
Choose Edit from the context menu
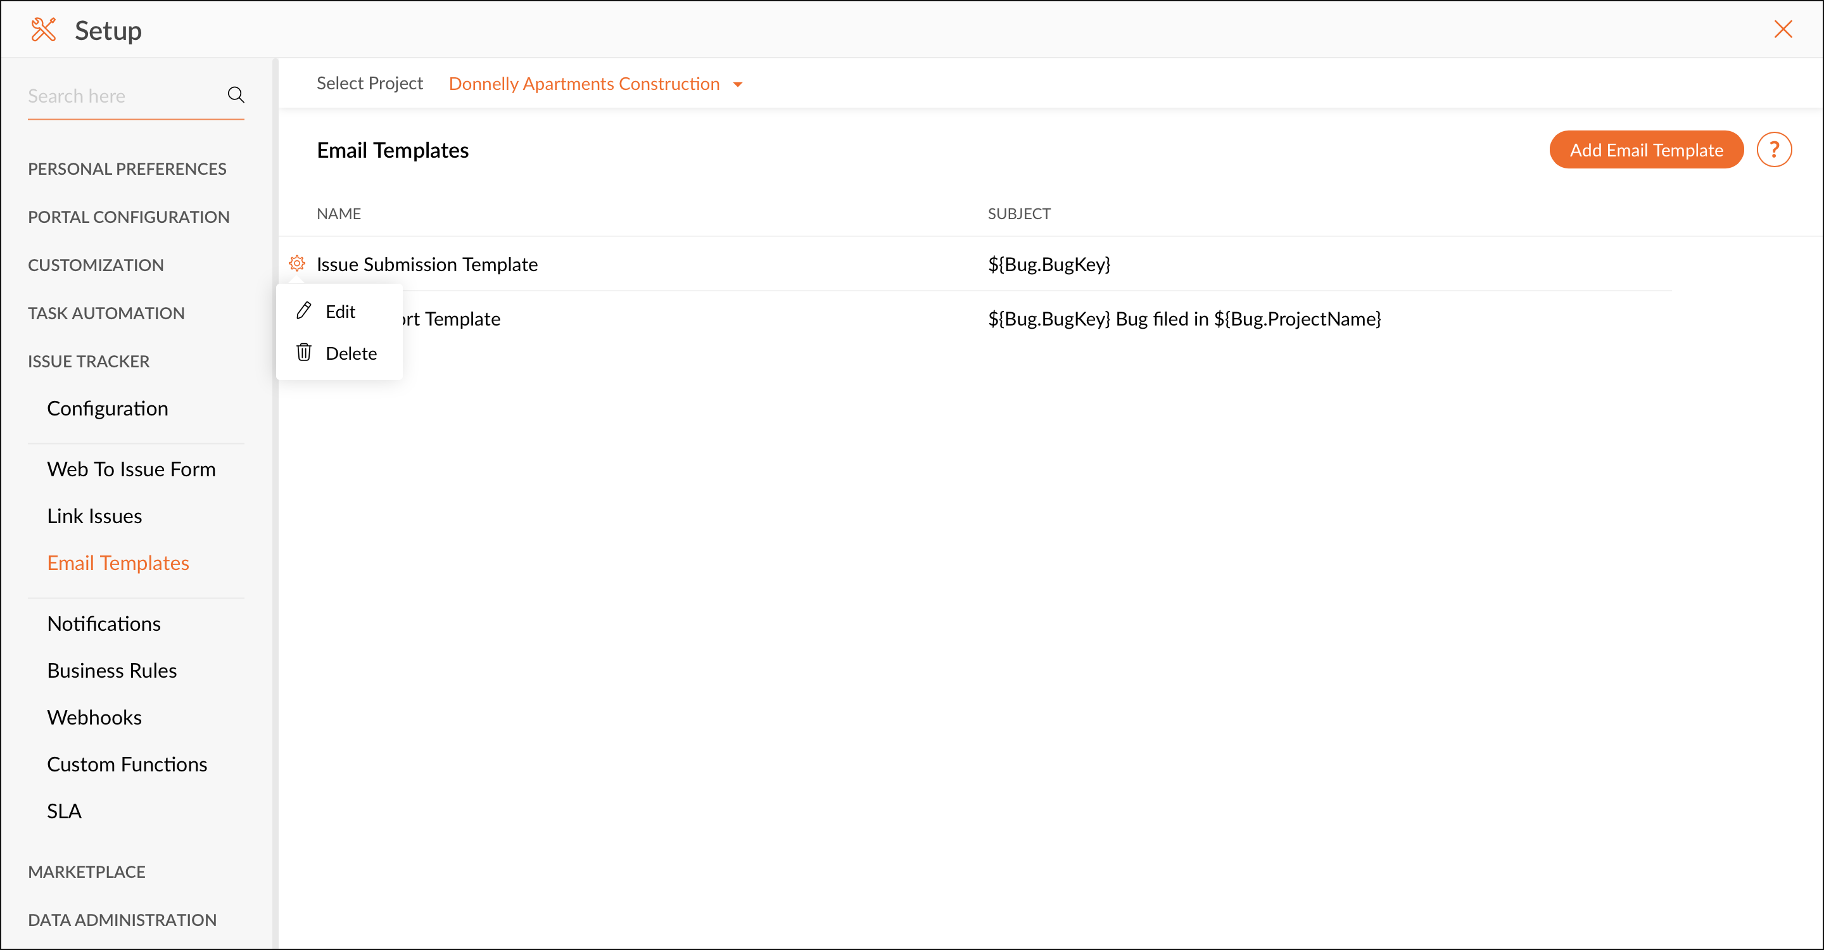[x=340, y=312]
